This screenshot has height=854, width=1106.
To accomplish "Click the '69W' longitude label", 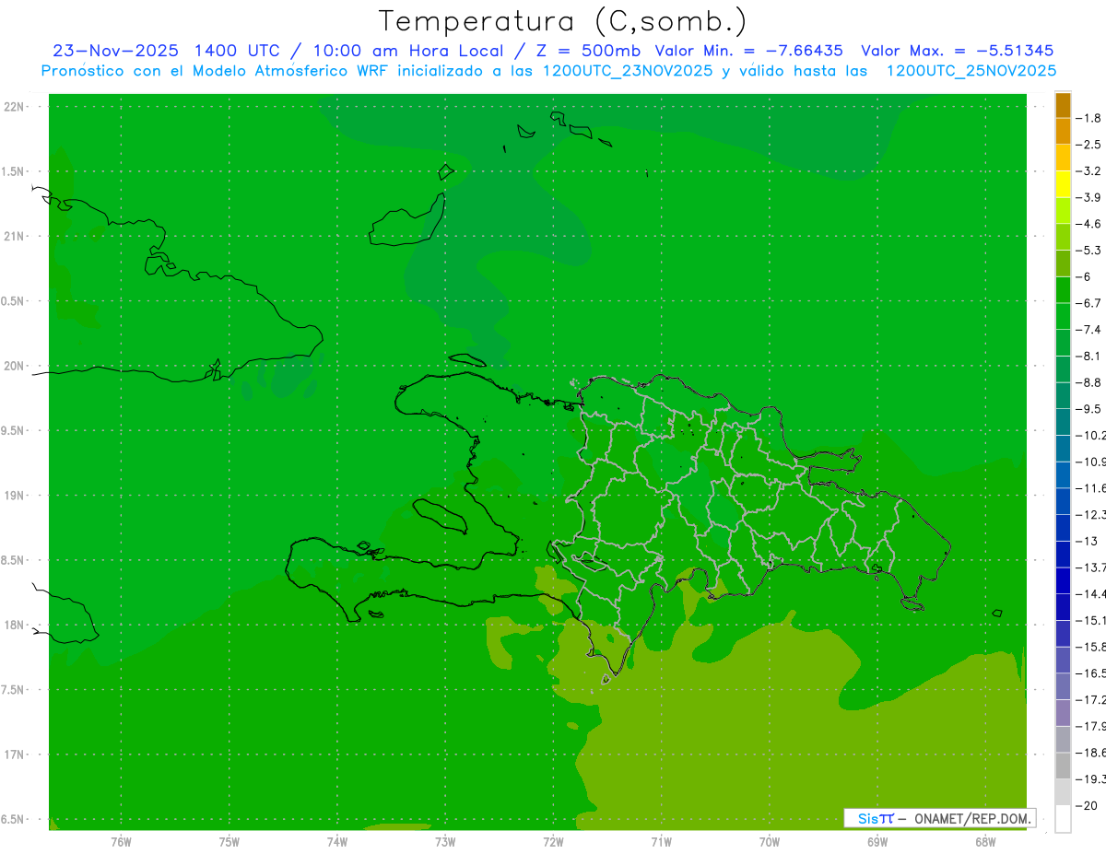I will tap(877, 842).
